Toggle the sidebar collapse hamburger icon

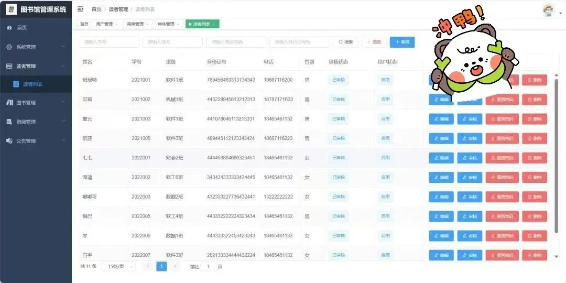pyautogui.click(x=81, y=9)
